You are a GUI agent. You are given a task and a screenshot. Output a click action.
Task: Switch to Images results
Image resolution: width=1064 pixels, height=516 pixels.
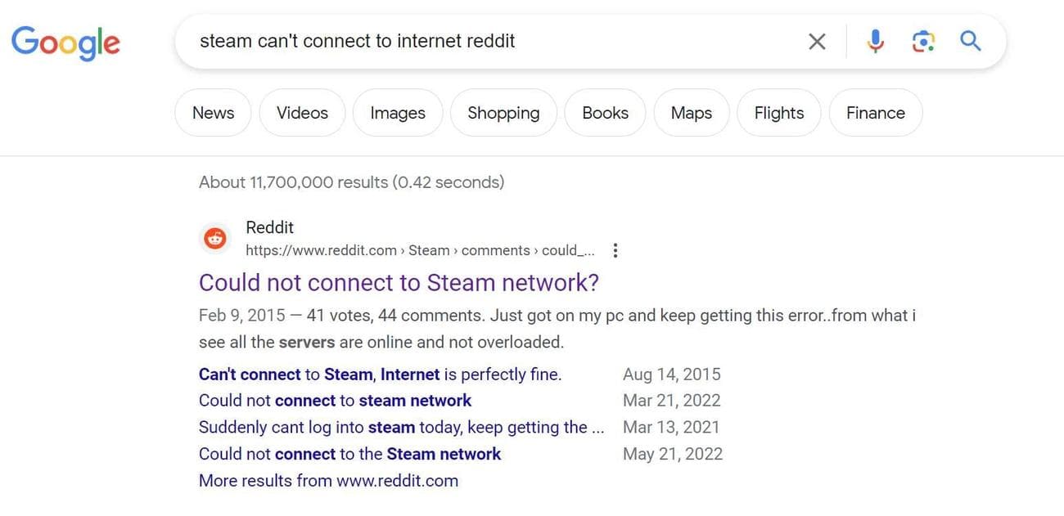click(398, 113)
